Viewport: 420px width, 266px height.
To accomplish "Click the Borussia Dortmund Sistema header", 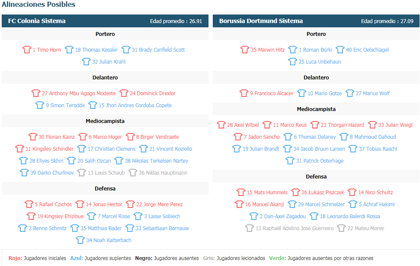I will [x=316, y=21].
